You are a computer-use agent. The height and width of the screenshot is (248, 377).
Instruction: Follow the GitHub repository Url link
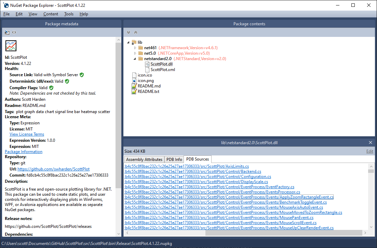(x=53, y=169)
